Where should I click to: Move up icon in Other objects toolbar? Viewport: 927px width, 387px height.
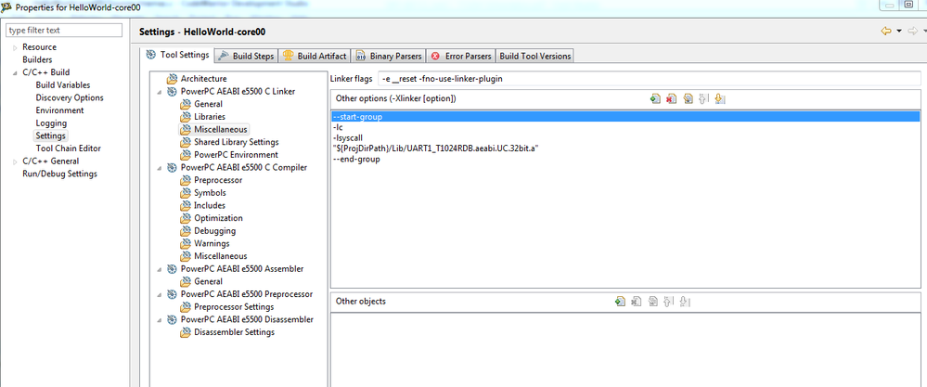[669, 302]
